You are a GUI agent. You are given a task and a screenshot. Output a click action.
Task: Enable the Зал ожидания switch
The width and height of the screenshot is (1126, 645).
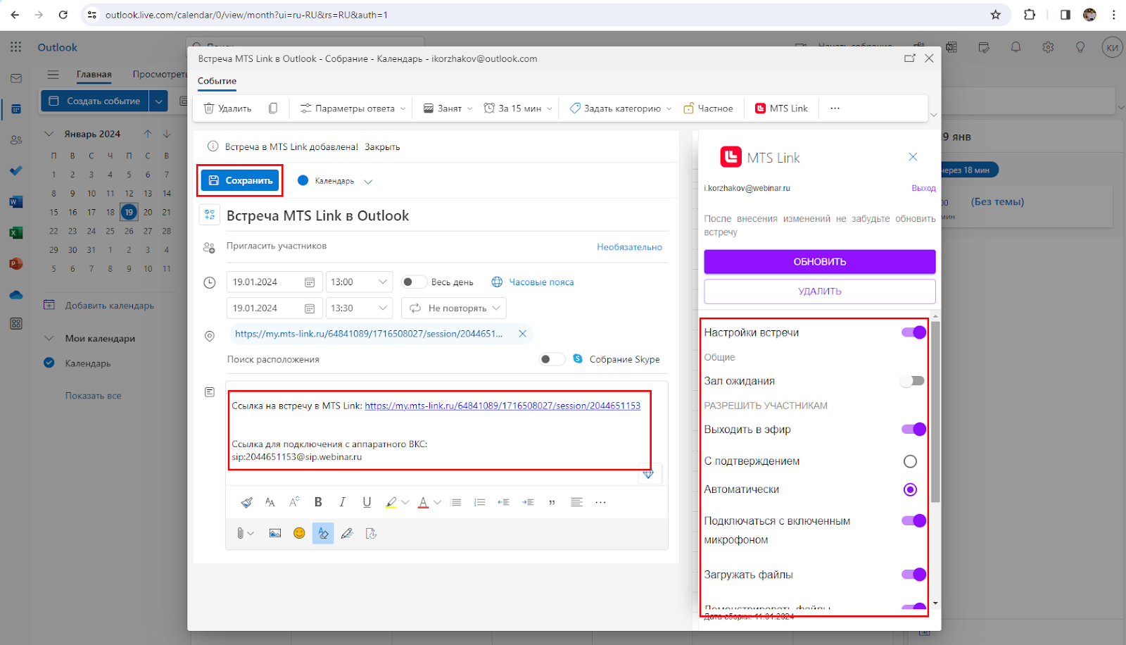[913, 381]
